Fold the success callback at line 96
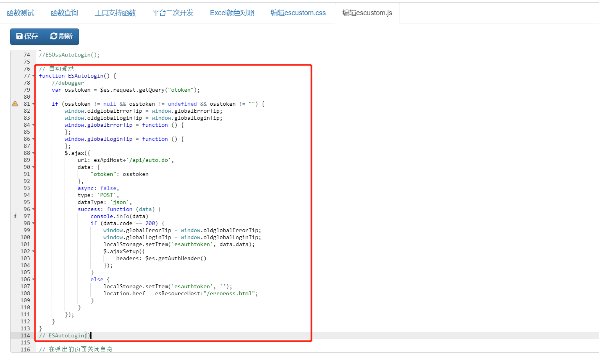The image size is (599, 360). 34,209
